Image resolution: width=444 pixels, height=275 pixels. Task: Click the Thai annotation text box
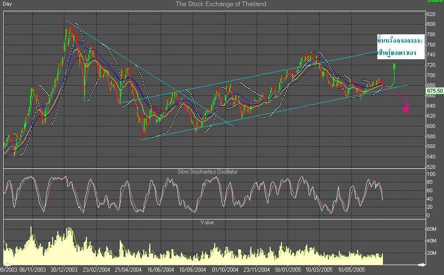pos(401,47)
